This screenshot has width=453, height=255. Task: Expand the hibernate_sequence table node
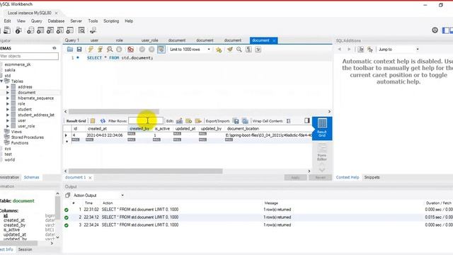coord(8,98)
